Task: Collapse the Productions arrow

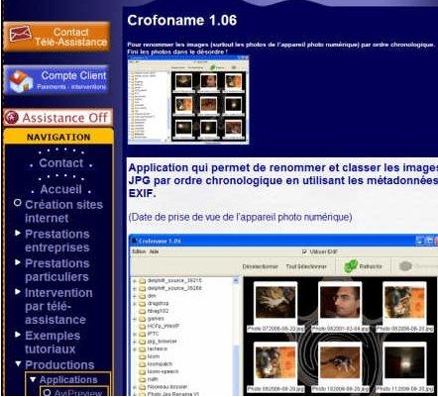Action: [18, 364]
